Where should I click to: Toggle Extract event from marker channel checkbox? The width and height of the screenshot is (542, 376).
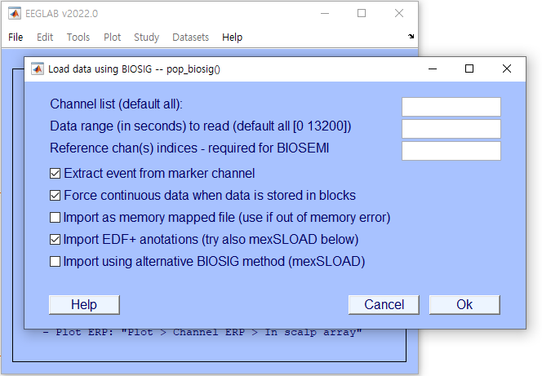click(x=55, y=174)
